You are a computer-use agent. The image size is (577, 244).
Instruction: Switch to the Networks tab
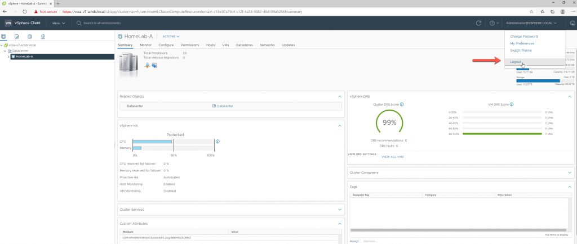pyautogui.click(x=267, y=45)
